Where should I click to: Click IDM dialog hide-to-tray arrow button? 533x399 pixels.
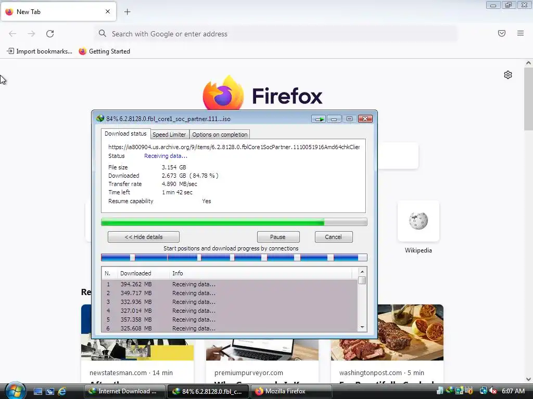(x=319, y=119)
